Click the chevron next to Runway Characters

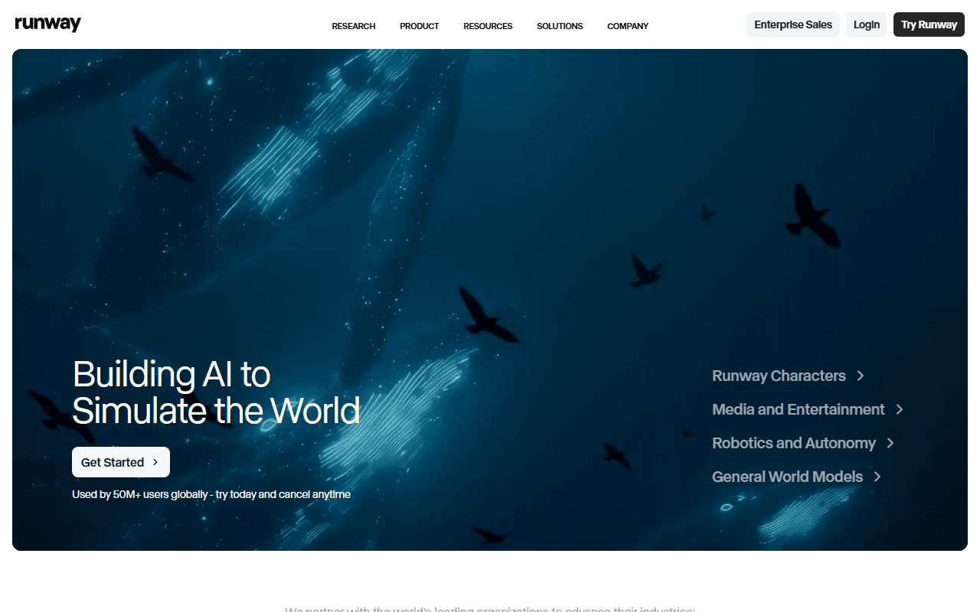coord(861,376)
